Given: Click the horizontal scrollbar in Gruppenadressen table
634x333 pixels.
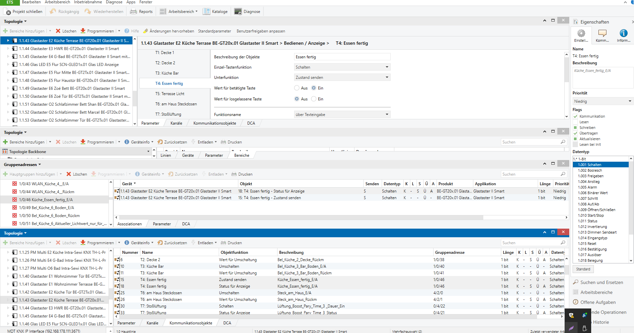Looking at the screenshot, I should pyautogui.click(x=301, y=217).
